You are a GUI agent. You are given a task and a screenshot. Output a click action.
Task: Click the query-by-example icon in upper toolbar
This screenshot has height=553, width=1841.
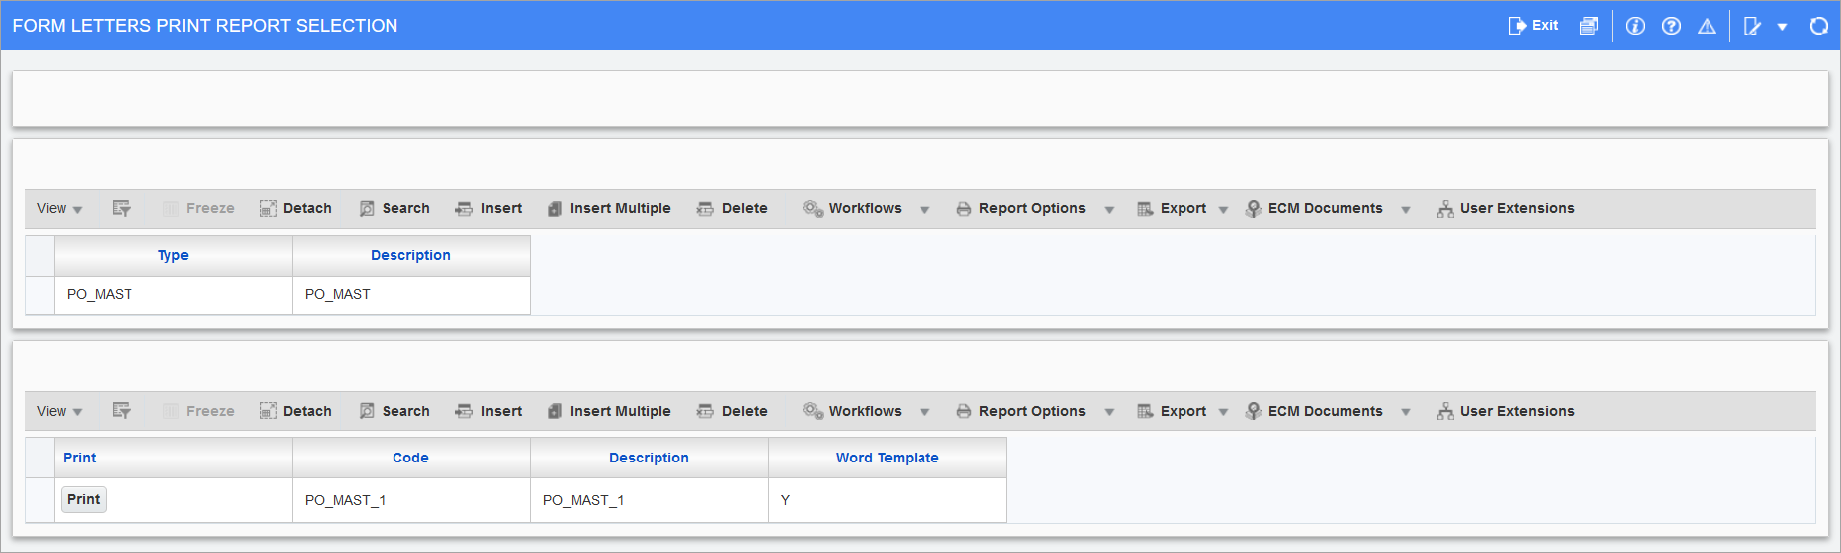121,208
